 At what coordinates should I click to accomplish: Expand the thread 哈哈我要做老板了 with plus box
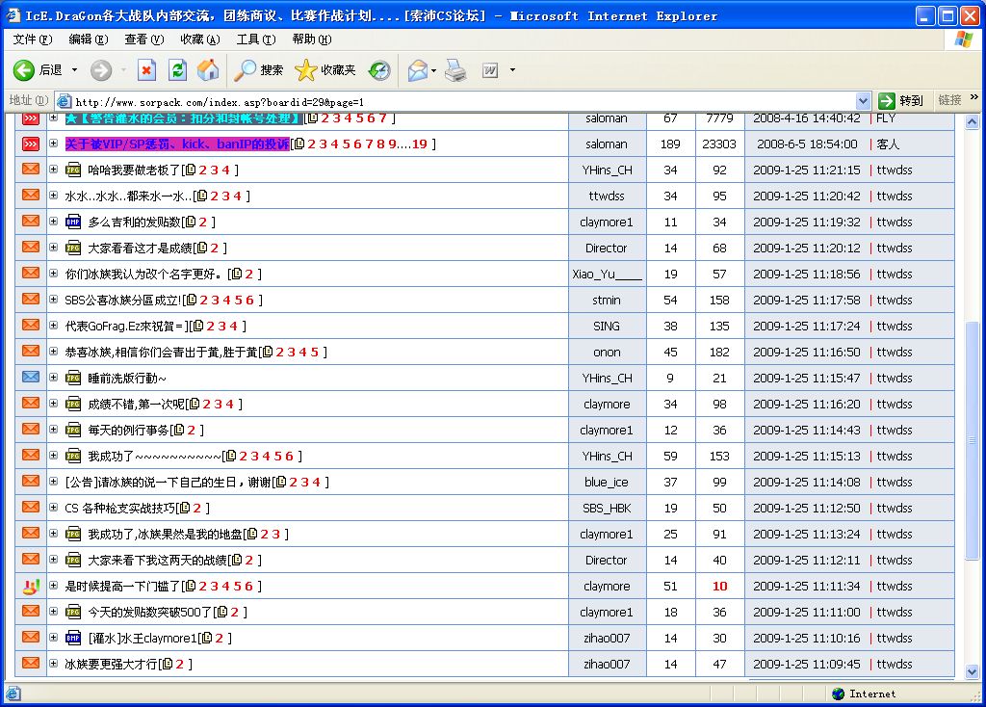coord(54,170)
